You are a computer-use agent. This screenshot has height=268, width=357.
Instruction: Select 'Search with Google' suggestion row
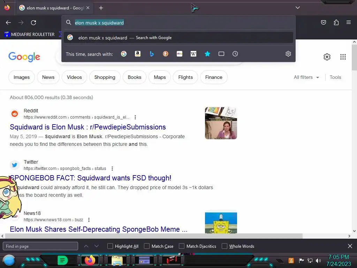point(178,38)
